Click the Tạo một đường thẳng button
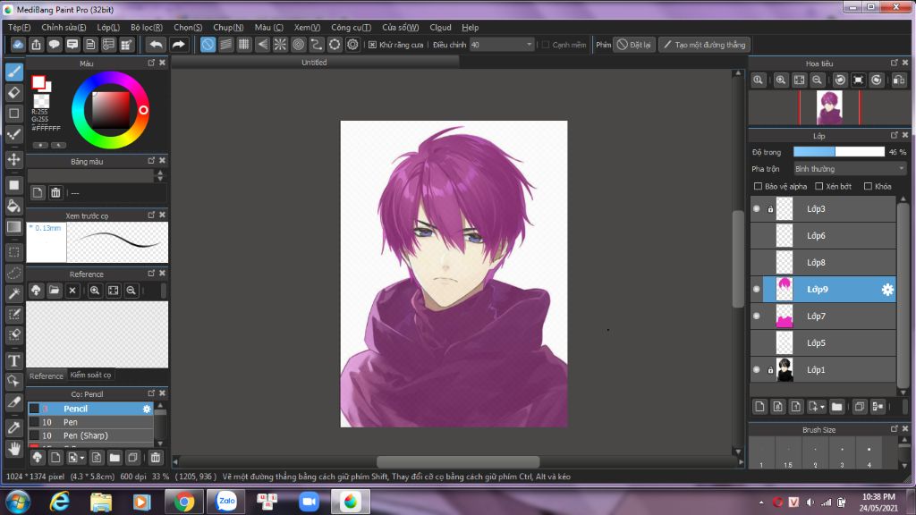 (705, 45)
